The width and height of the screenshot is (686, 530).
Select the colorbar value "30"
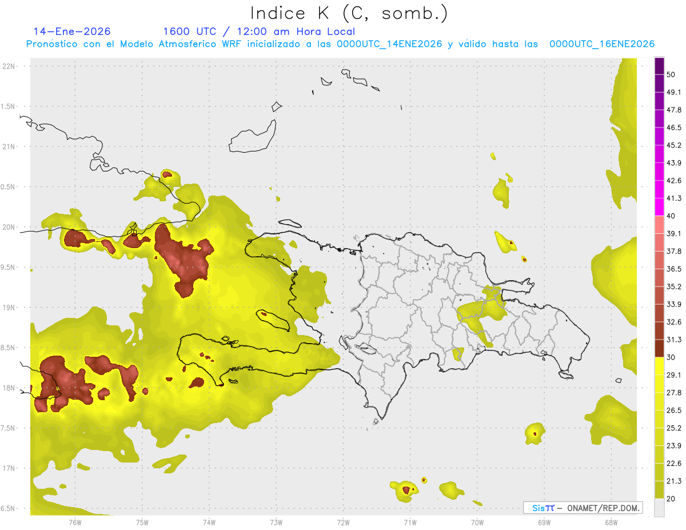click(671, 357)
